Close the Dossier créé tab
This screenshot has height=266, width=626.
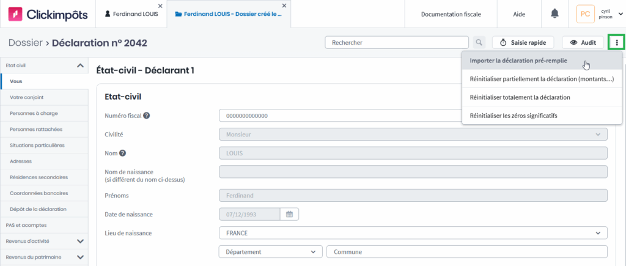click(287, 6)
